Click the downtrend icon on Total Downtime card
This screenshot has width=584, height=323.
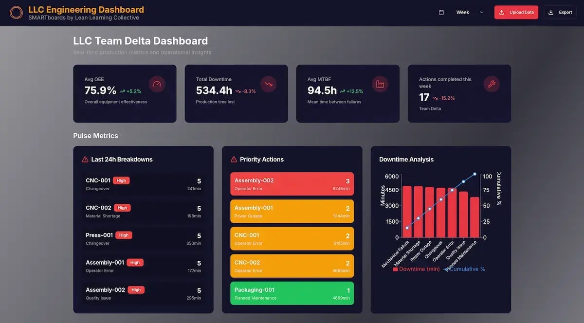[x=269, y=84]
